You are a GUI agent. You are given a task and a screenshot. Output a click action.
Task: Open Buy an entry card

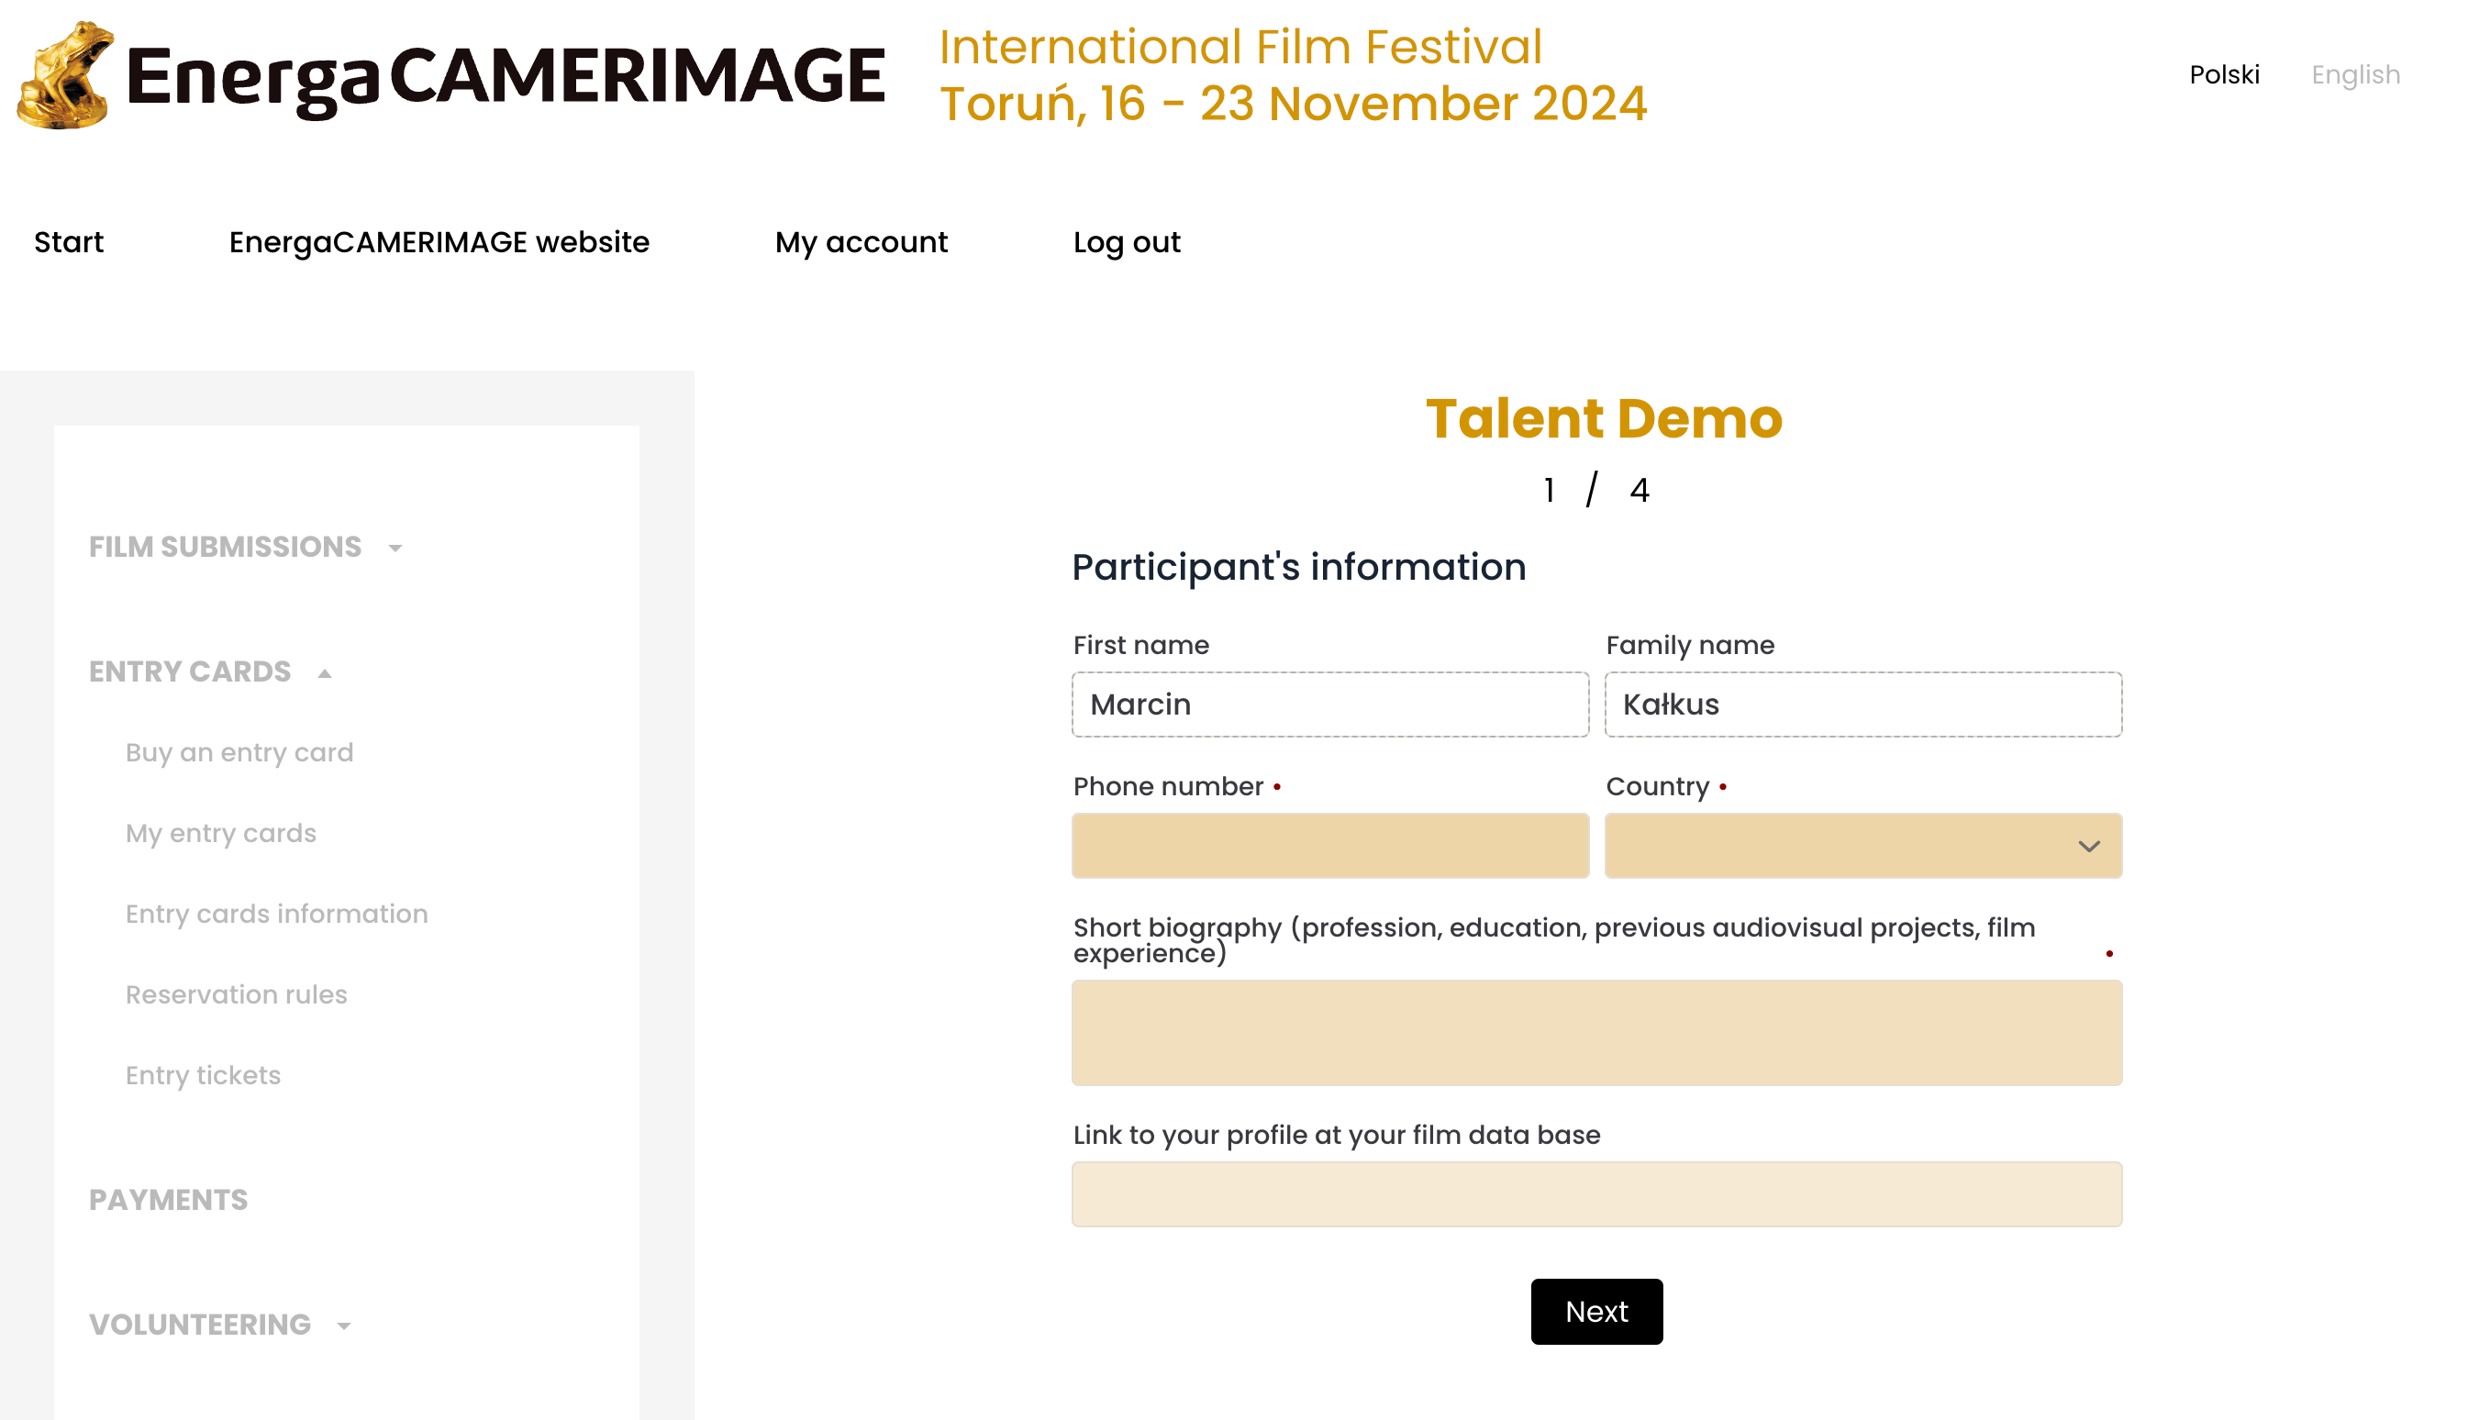(x=239, y=753)
